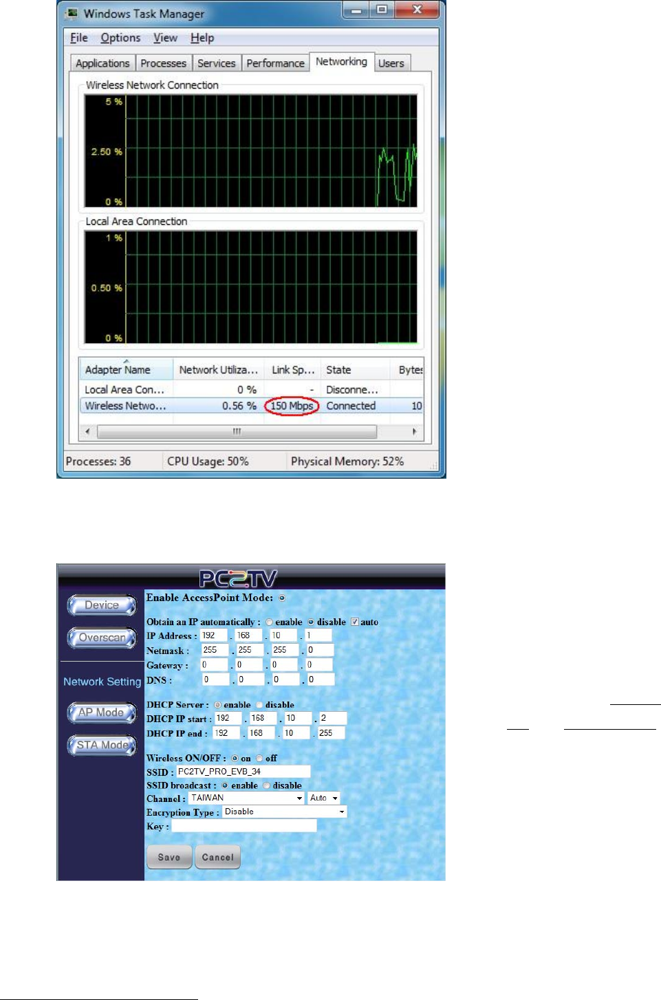Sort by Link Speed column header

293,369
